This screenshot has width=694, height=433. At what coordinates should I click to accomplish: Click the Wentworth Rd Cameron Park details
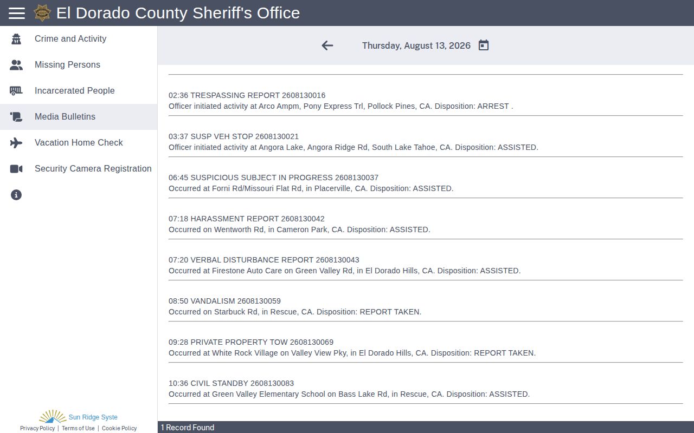pyautogui.click(x=299, y=229)
